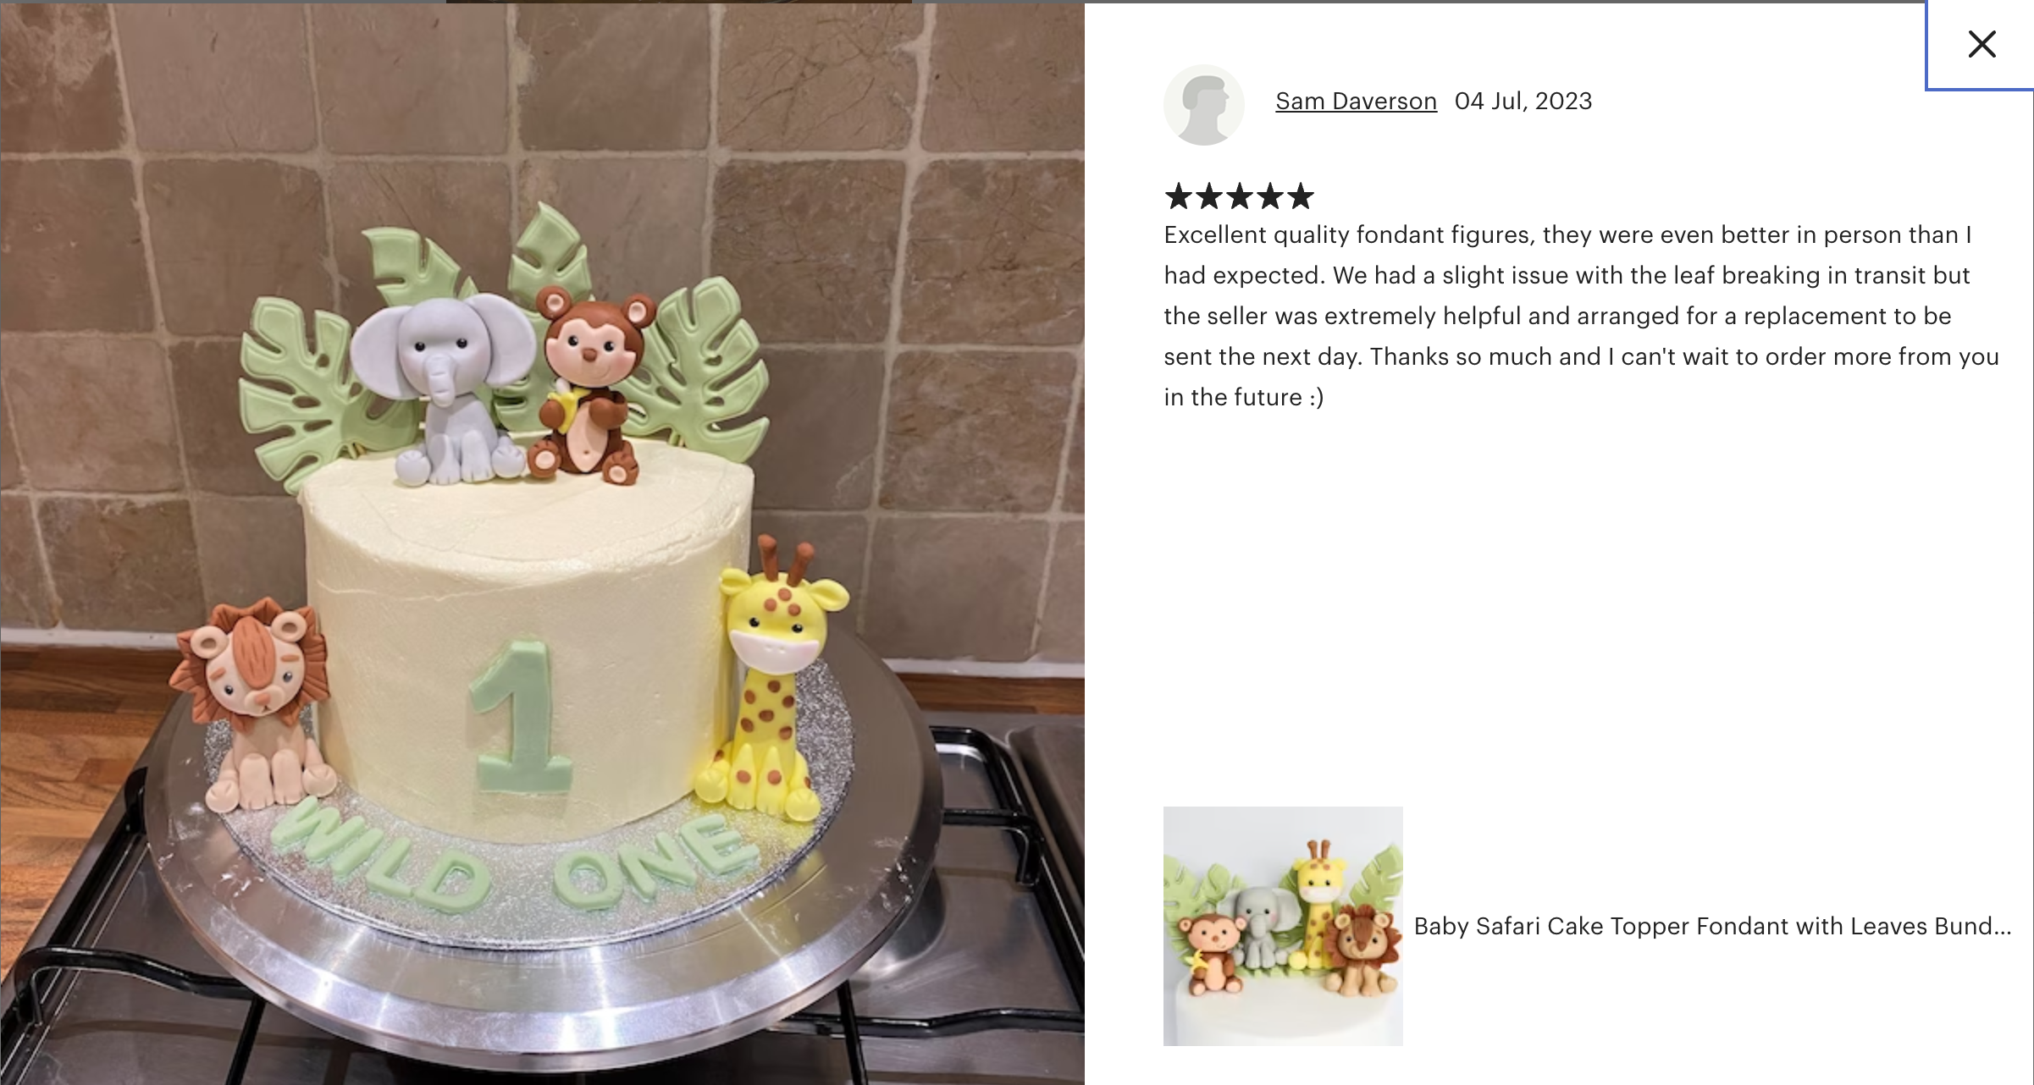Open the large safari cake review photo
The height and width of the screenshot is (1085, 2034).
click(542, 544)
